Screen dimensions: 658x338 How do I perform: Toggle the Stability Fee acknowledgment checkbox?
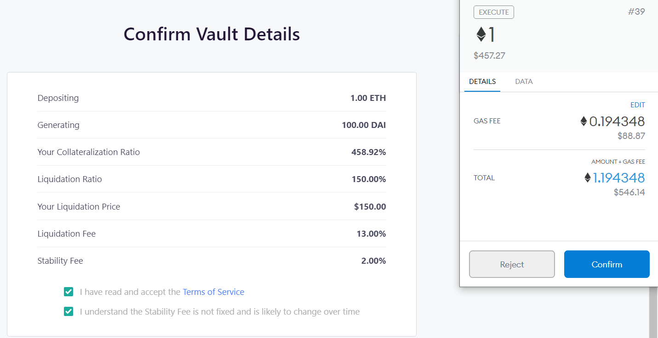69,312
